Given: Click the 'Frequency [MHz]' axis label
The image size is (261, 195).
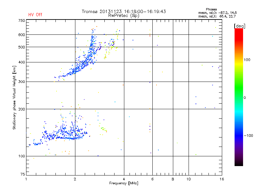Looking at the screenshot, I should click(x=124, y=183).
